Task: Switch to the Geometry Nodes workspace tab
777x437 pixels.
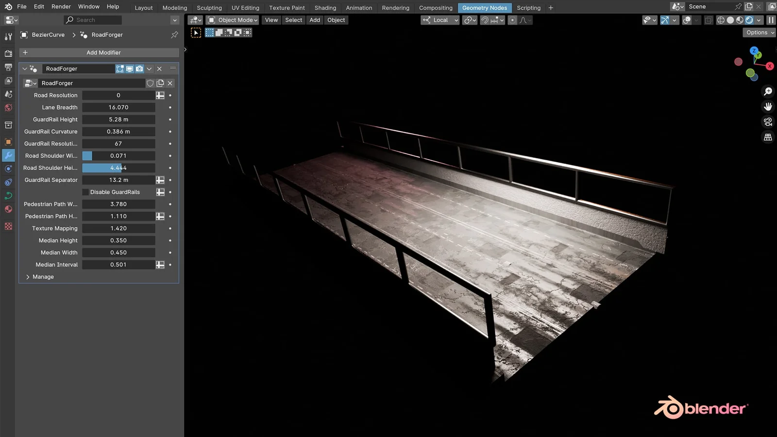Action: pos(485,8)
